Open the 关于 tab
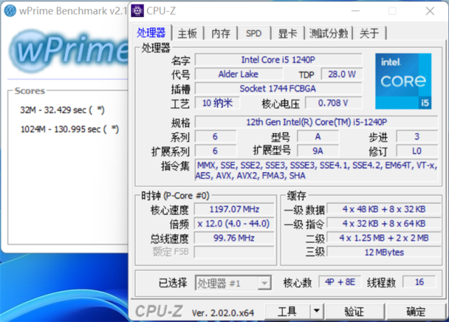The width and height of the screenshot is (449, 322). (x=369, y=34)
